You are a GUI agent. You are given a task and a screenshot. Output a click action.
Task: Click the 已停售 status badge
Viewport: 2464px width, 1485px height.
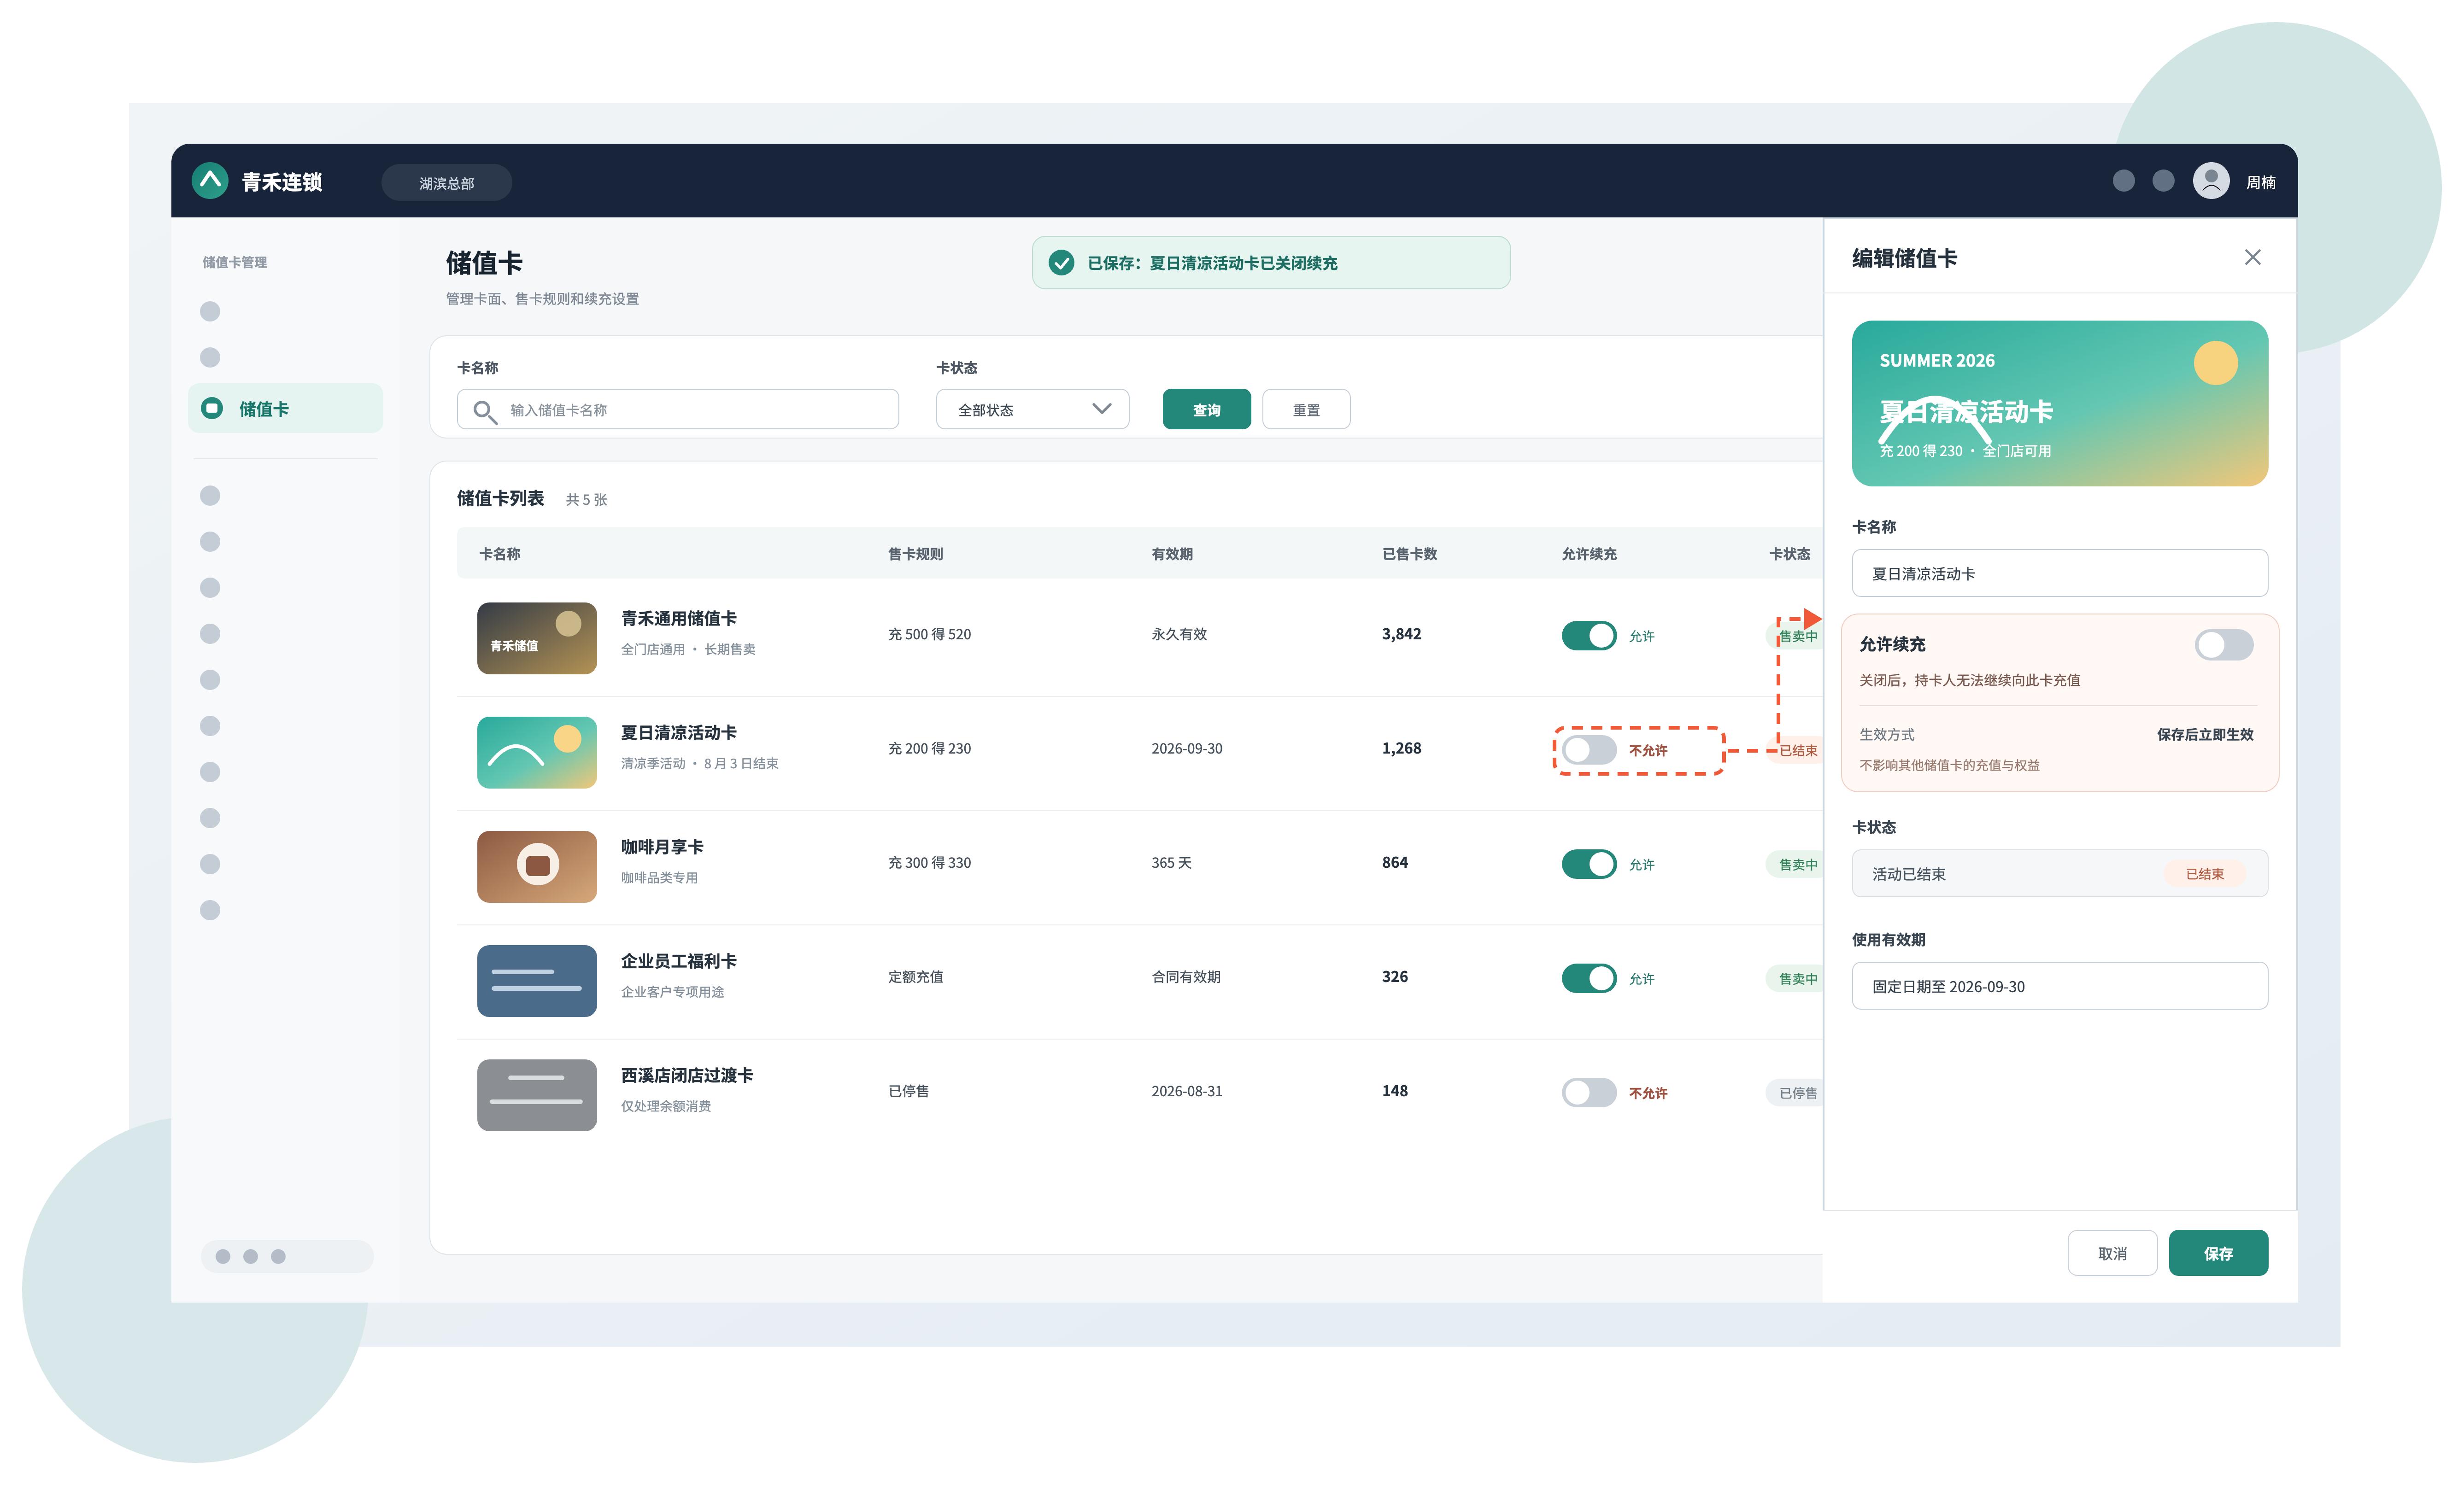coord(1795,1093)
